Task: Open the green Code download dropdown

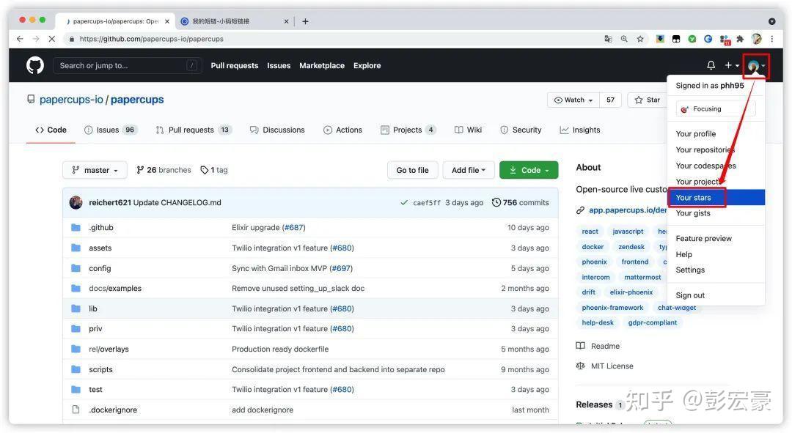Action: coord(529,169)
